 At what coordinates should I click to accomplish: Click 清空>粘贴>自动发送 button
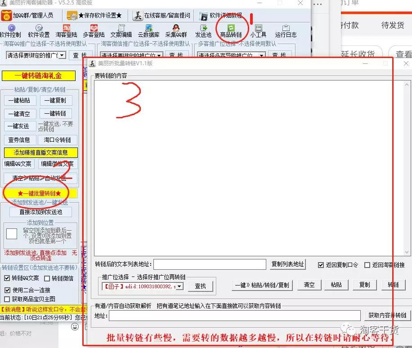[x=41, y=178]
